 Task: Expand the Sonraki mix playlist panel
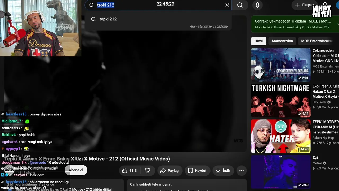pos(338,24)
